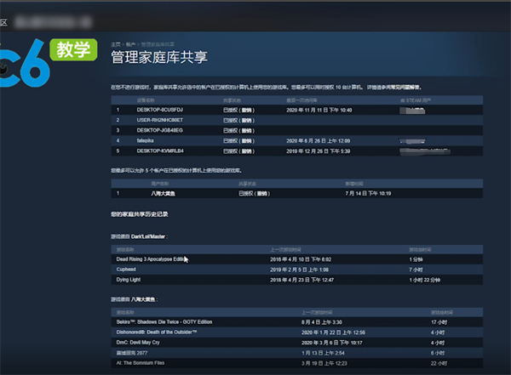Click the 赛博朋克 2077 game row
The image size is (511, 375).
click(296, 353)
